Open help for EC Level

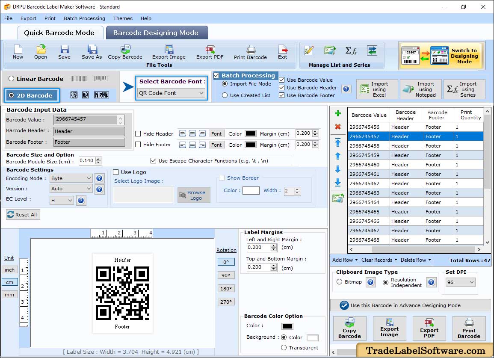point(81,201)
